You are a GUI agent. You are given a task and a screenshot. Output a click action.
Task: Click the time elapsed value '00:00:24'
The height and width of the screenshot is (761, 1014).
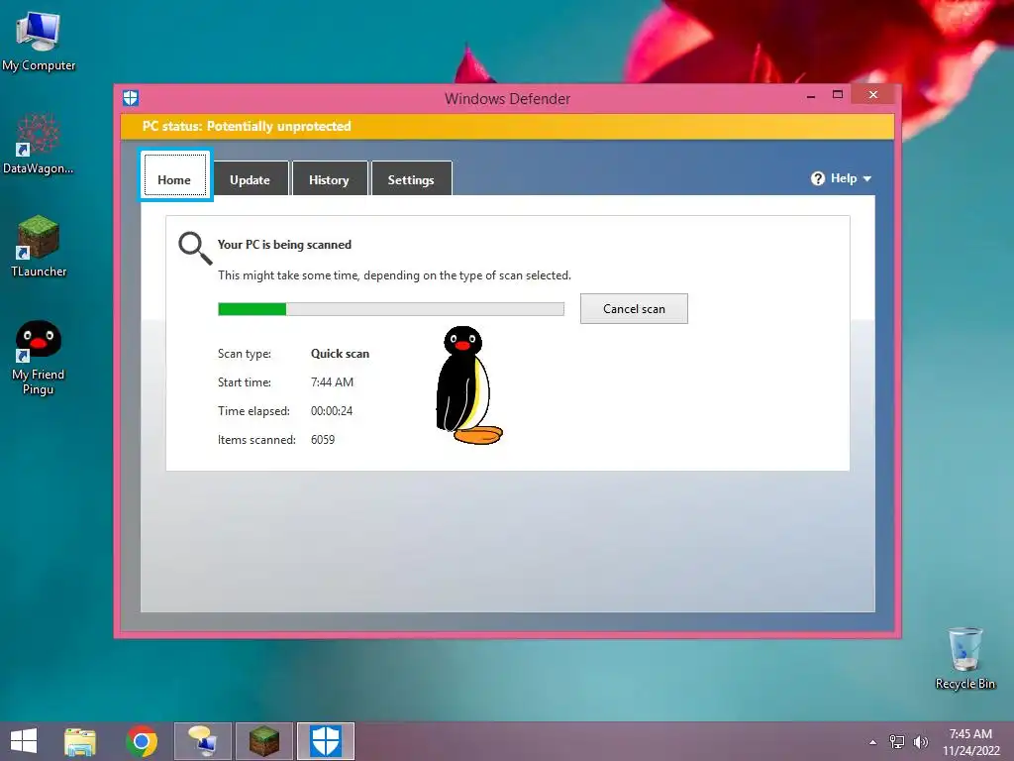[332, 411]
